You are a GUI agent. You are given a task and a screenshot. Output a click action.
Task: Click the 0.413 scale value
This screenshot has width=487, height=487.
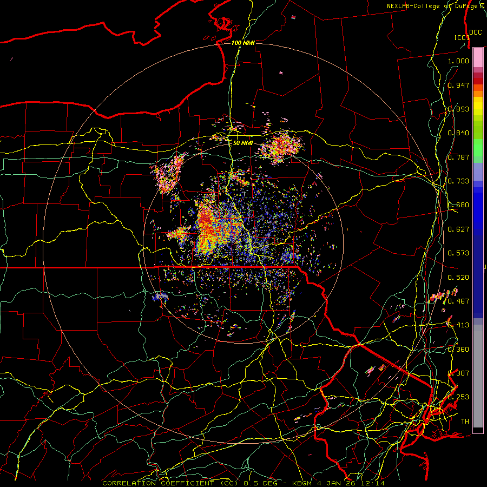pos(458,325)
